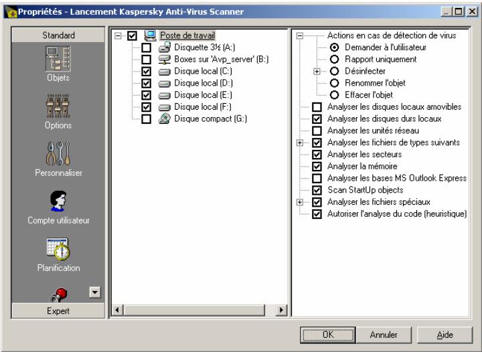482x352 pixels.
Task: Open the Options sliders icon
Action: click(58, 106)
